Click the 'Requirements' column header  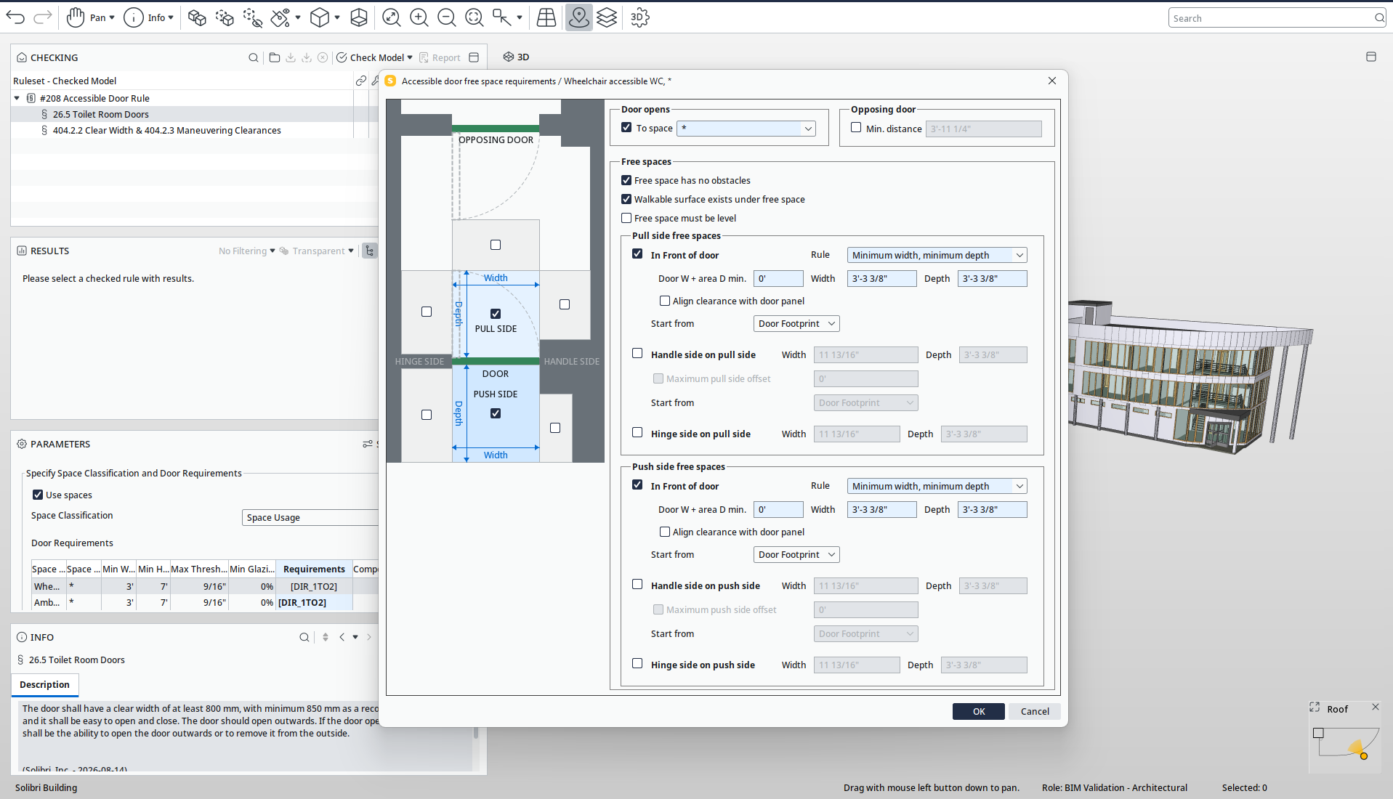(314, 569)
